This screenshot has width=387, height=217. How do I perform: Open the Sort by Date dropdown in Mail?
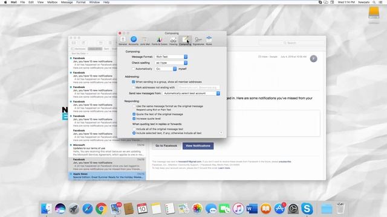pos(80,54)
